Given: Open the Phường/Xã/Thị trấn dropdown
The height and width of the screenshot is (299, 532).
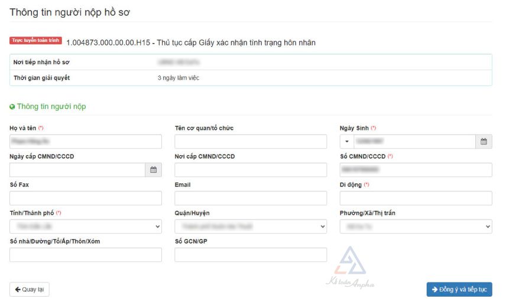Looking at the screenshot, I should (x=416, y=226).
